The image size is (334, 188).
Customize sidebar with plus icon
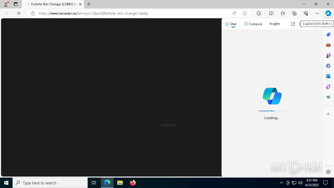coord(328,114)
